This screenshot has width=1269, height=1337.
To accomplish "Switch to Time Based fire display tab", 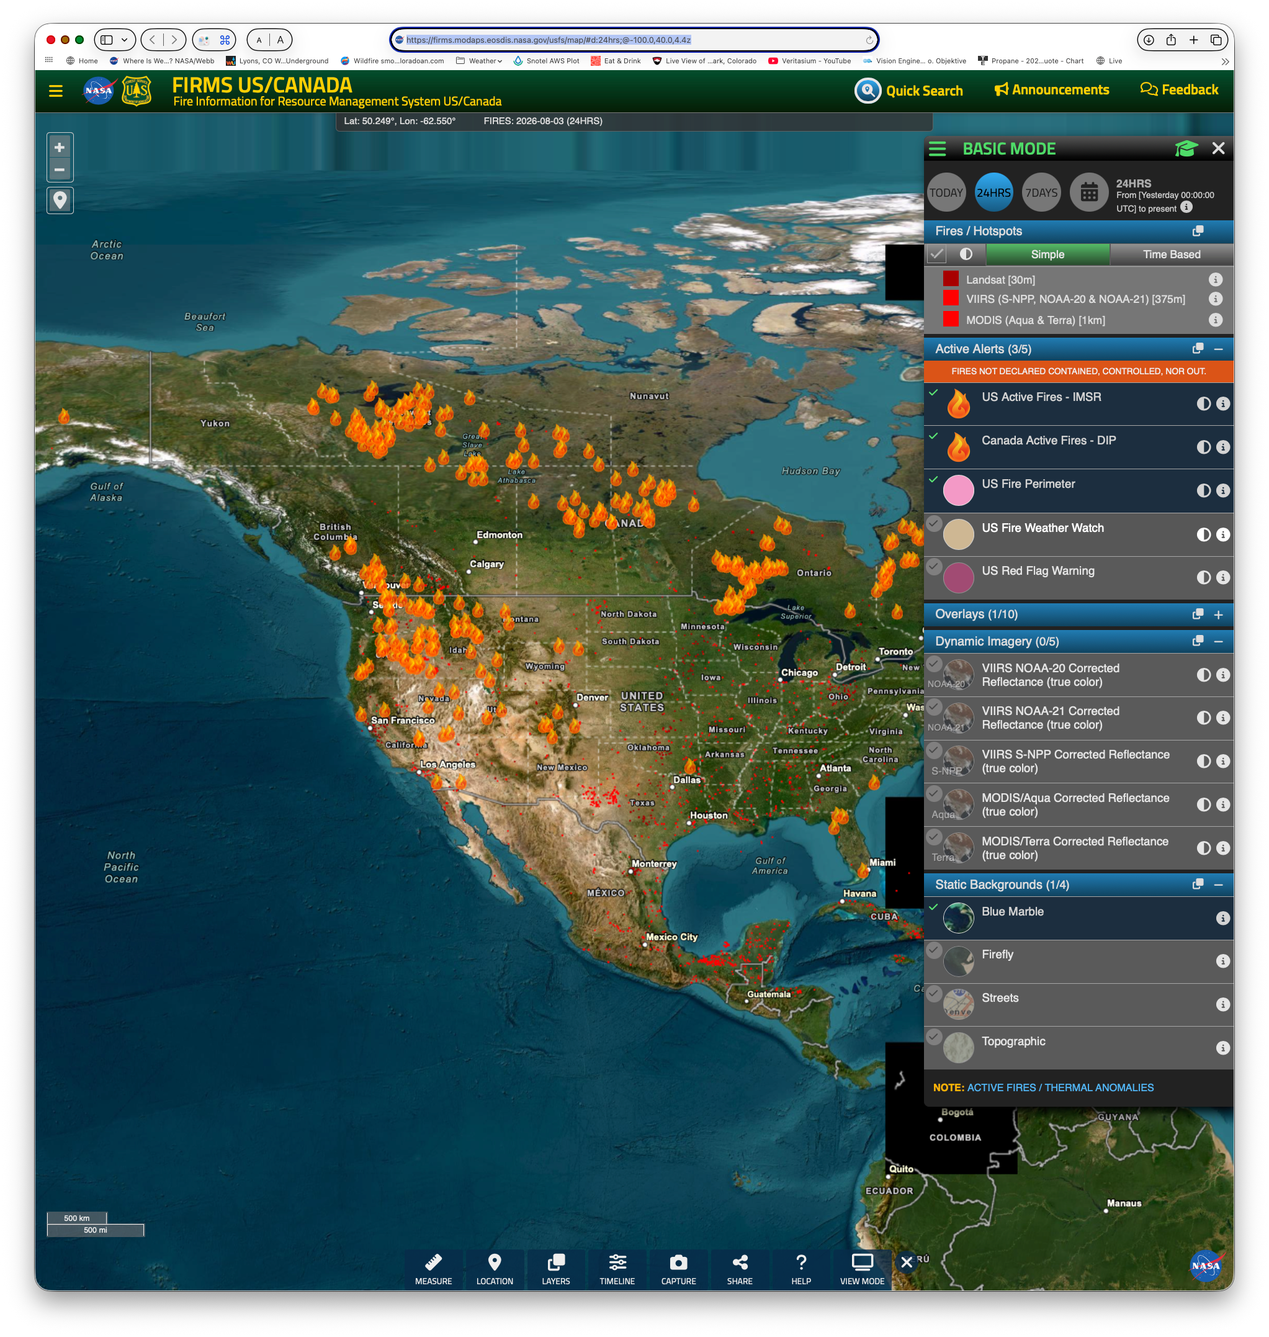I will point(1172,254).
